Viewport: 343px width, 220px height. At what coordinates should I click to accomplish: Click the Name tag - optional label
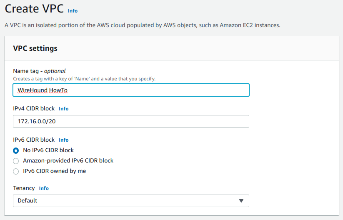[39, 71]
